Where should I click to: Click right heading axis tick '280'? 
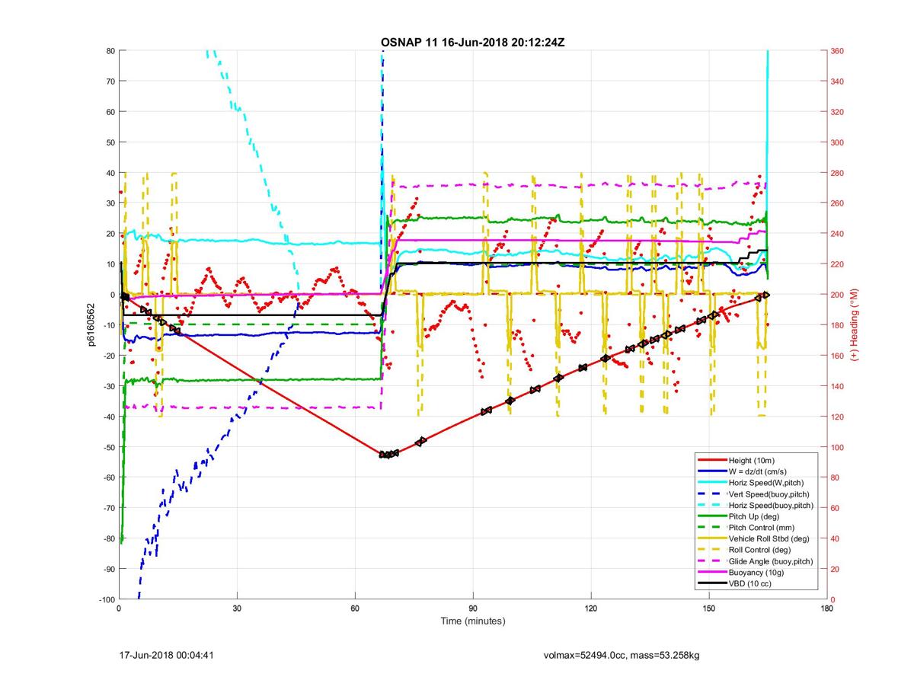tap(838, 173)
